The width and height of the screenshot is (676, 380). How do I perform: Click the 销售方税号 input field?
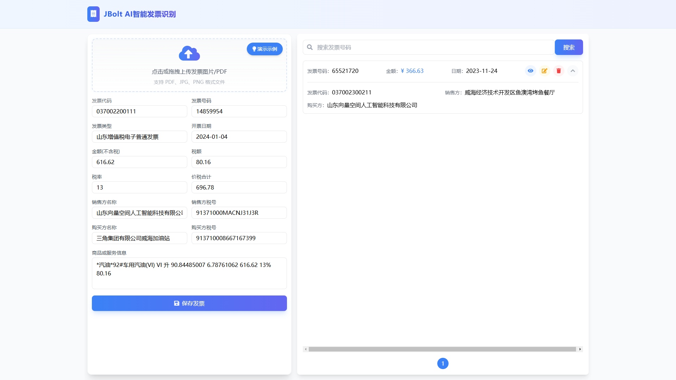pyautogui.click(x=239, y=213)
